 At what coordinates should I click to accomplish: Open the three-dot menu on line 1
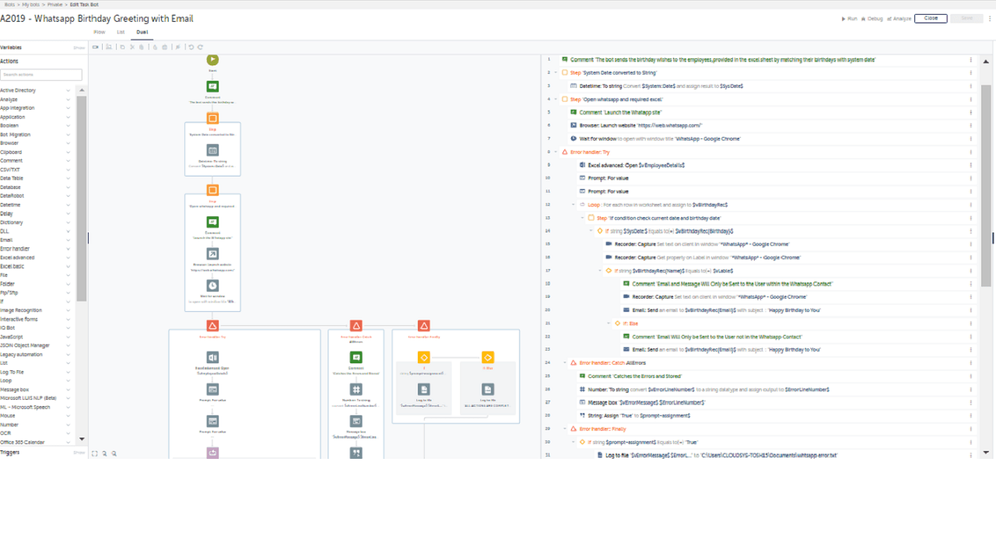pyautogui.click(x=970, y=59)
